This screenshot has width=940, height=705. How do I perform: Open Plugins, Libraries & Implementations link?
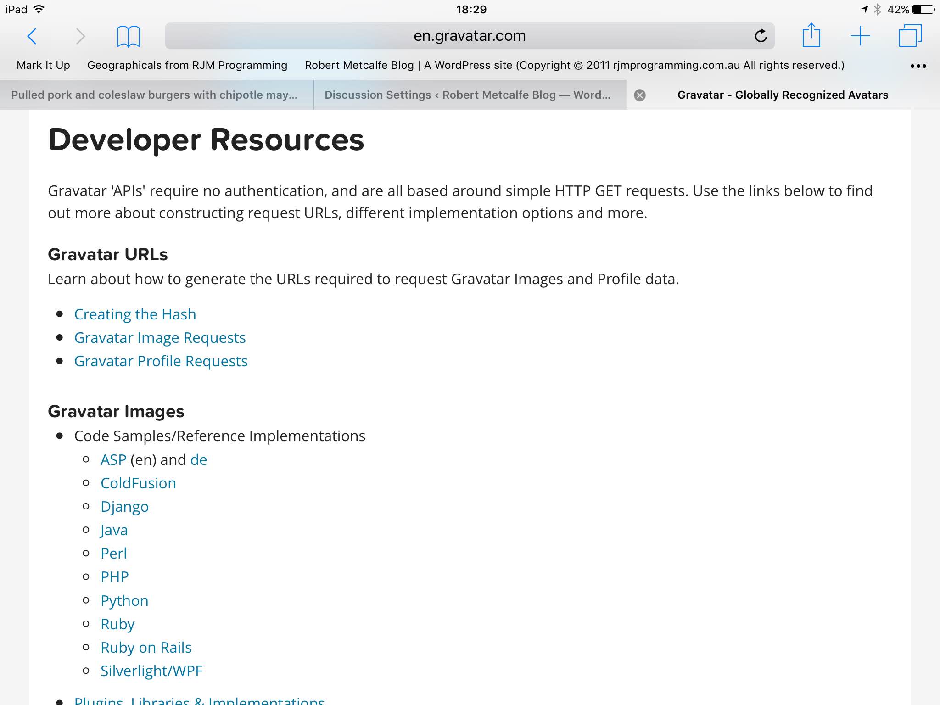click(199, 700)
